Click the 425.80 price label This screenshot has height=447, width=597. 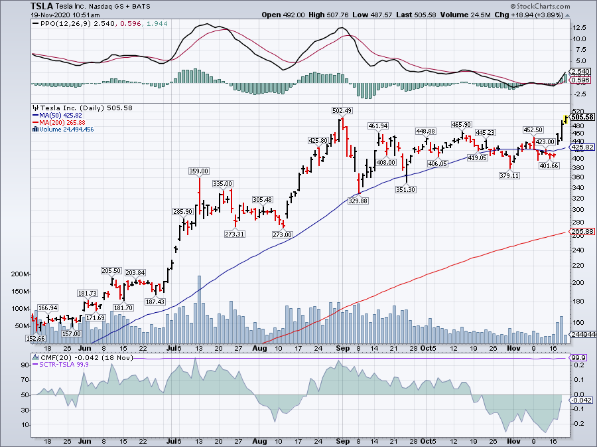coord(318,141)
